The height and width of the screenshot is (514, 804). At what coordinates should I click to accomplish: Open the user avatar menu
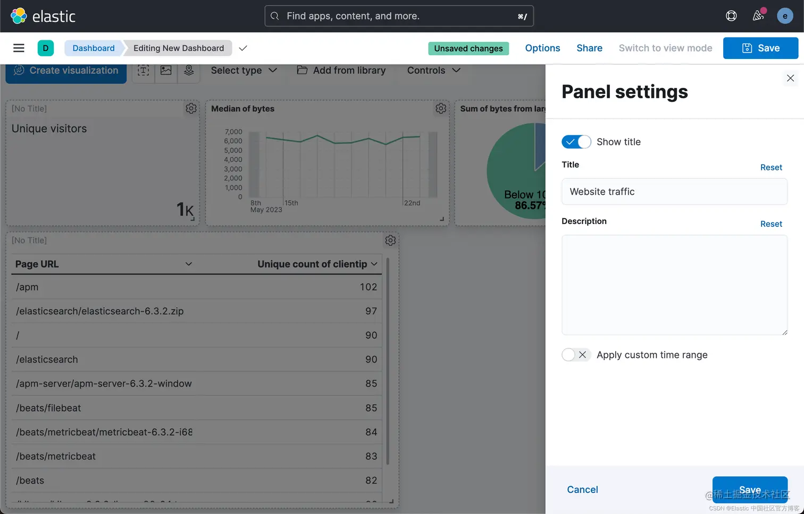[x=785, y=16]
